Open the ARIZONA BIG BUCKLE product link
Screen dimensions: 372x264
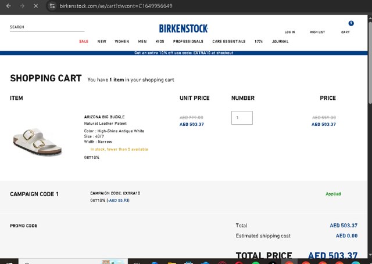104,117
